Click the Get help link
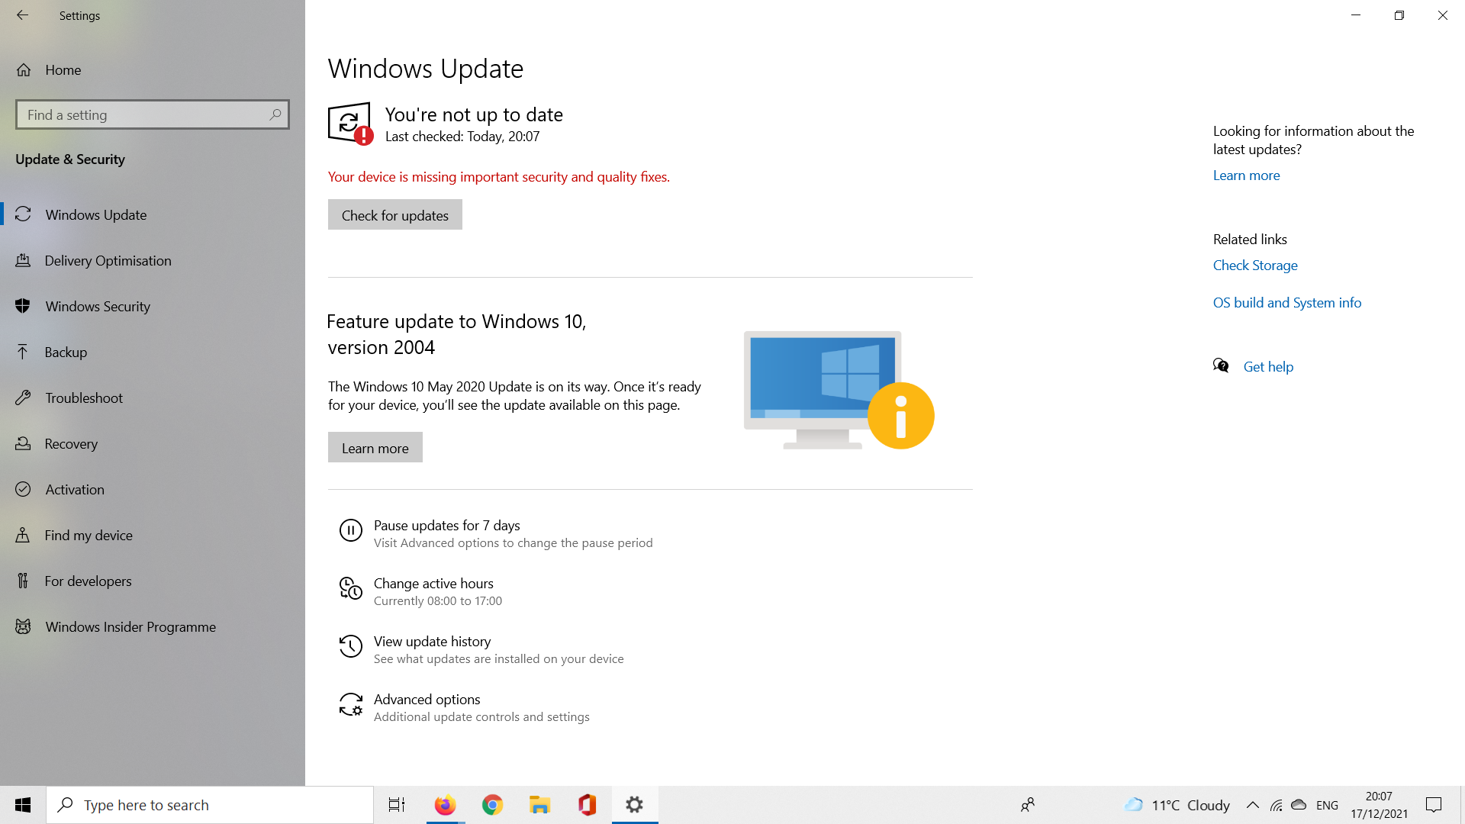This screenshot has width=1465, height=824. (1267, 367)
